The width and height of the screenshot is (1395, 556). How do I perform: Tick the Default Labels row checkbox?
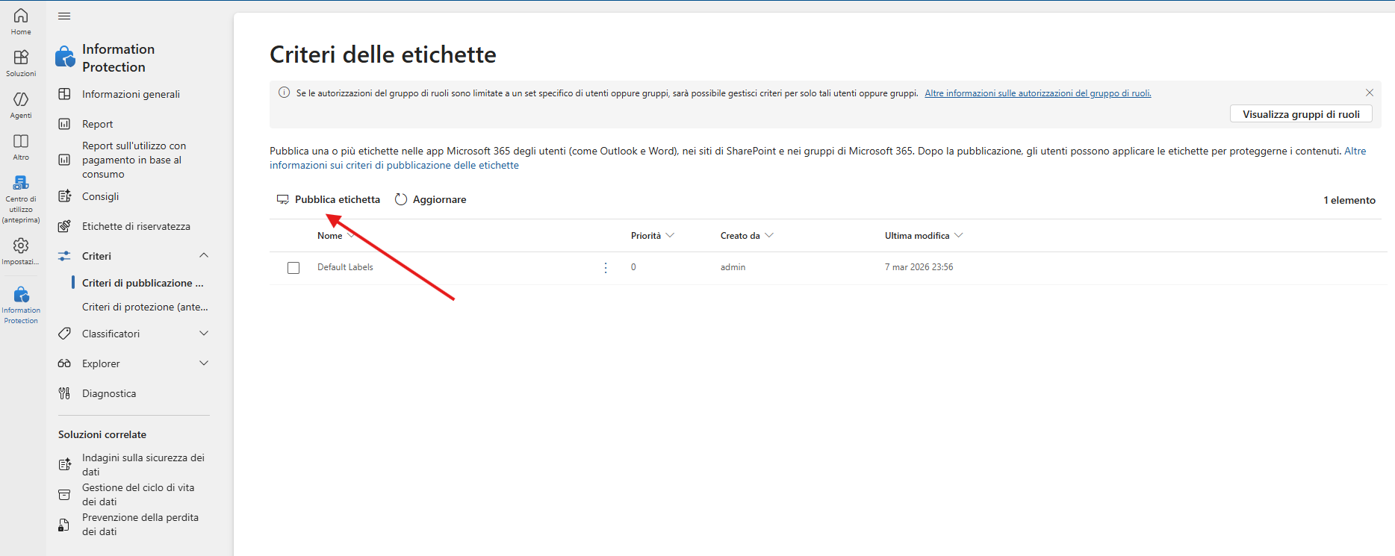coord(293,268)
